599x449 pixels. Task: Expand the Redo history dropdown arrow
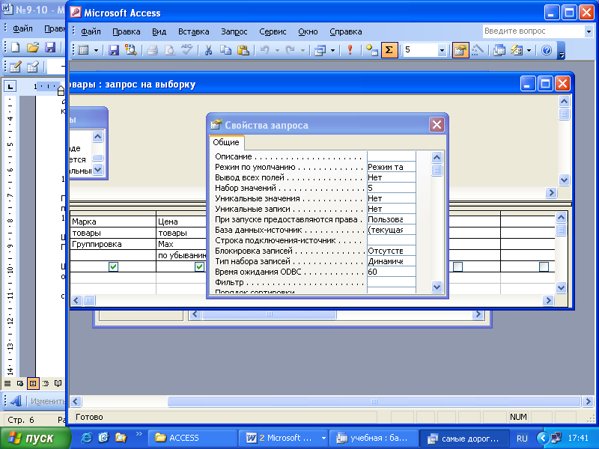(x=302, y=50)
